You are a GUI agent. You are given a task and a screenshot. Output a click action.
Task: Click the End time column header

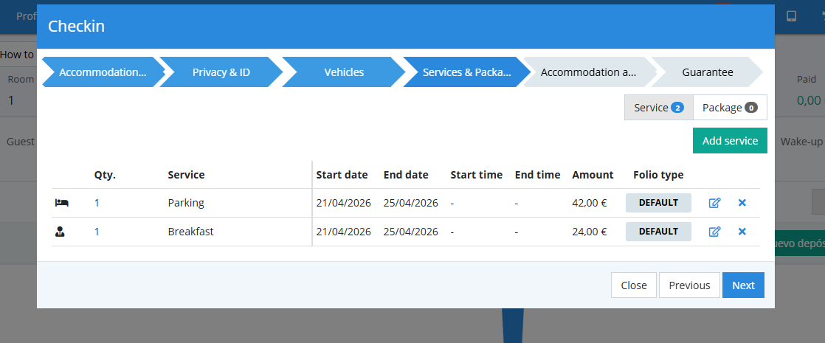click(x=537, y=175)
